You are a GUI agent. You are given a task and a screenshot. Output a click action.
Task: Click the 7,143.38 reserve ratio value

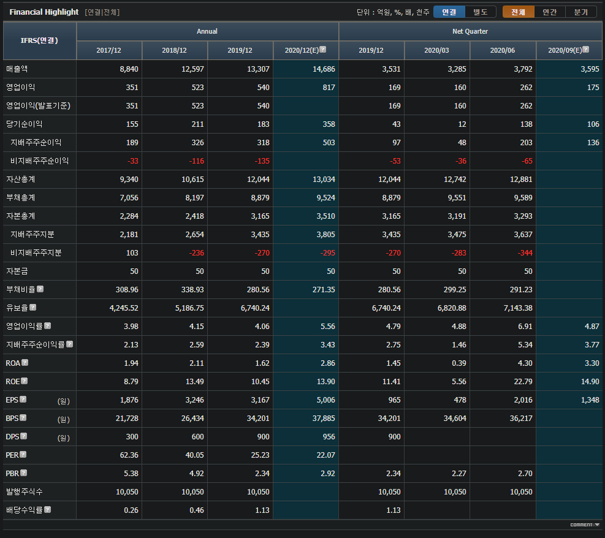pos(518,308)
